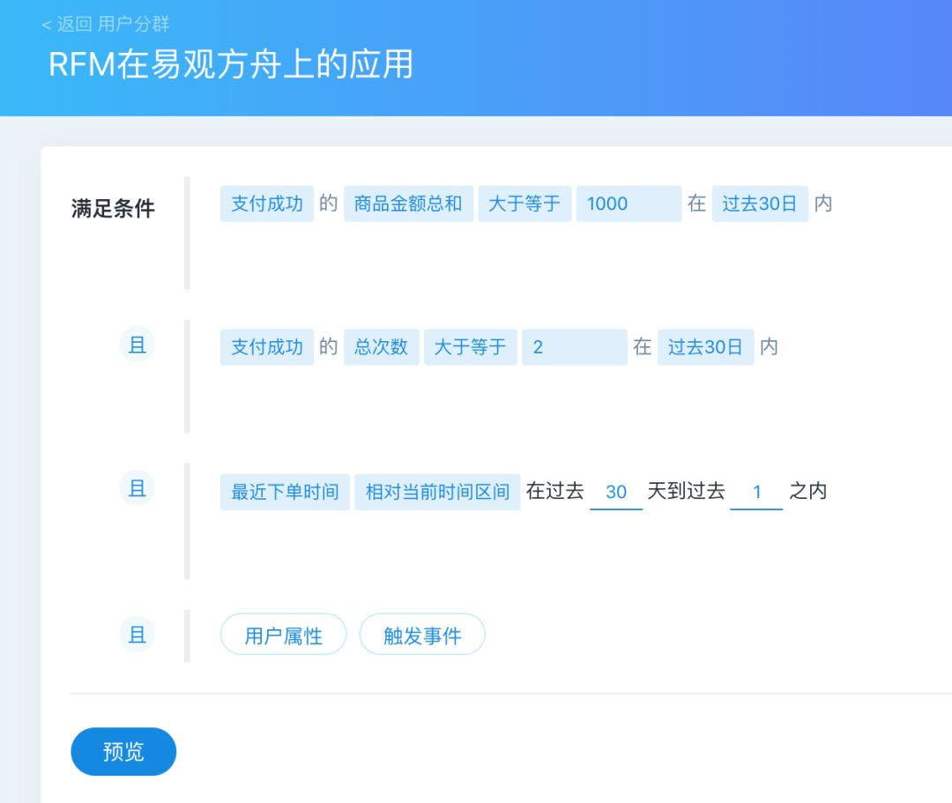
Task: Toggle the 且 connector beside 最近下单时间 condition
Action: coord(138,488)
